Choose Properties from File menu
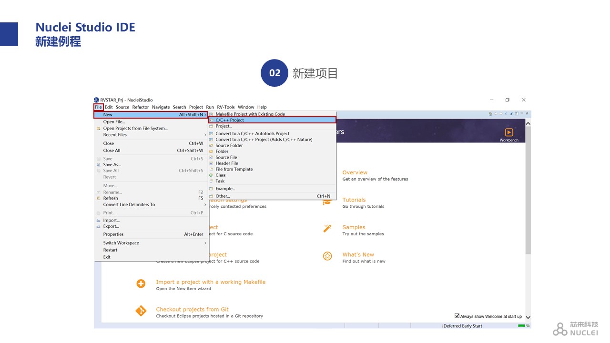Viewport: 610px width, 343px height. pos(151,234)
